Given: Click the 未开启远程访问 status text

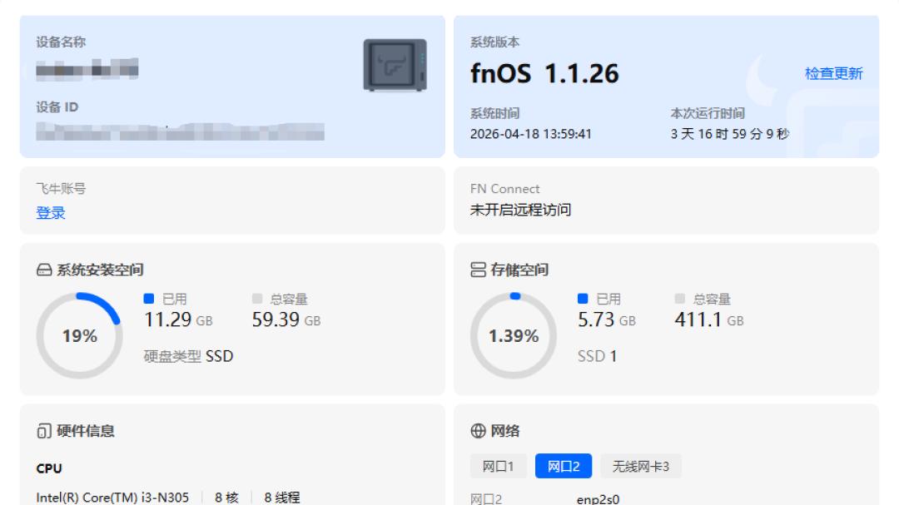Looking at the screenshot, I should tap(520, 210).
